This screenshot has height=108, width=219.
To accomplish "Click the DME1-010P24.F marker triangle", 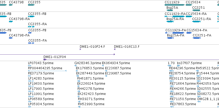I will [80, 49].
